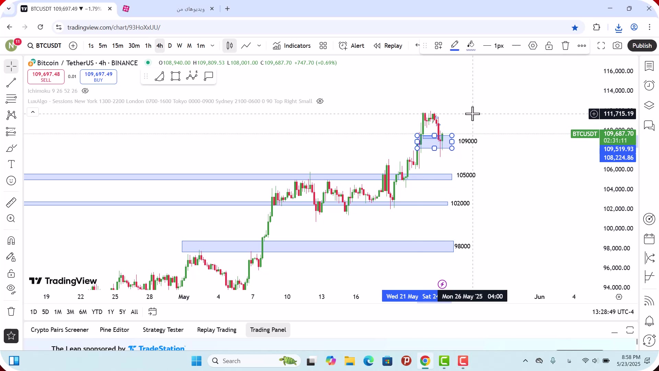
Task: Click the 109,697.48 SELL button
Action: pos(46,77)
